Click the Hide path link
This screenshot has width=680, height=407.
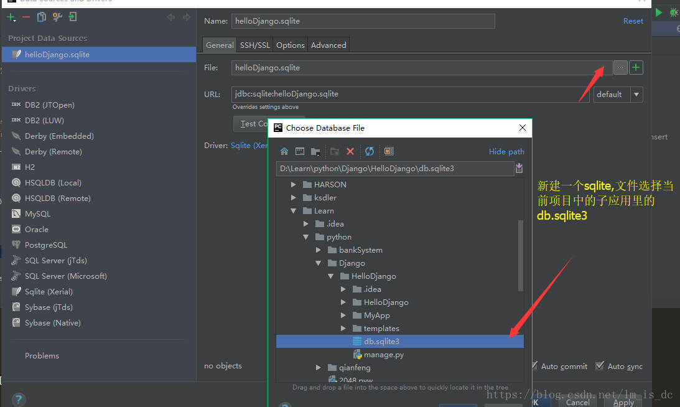506,151
